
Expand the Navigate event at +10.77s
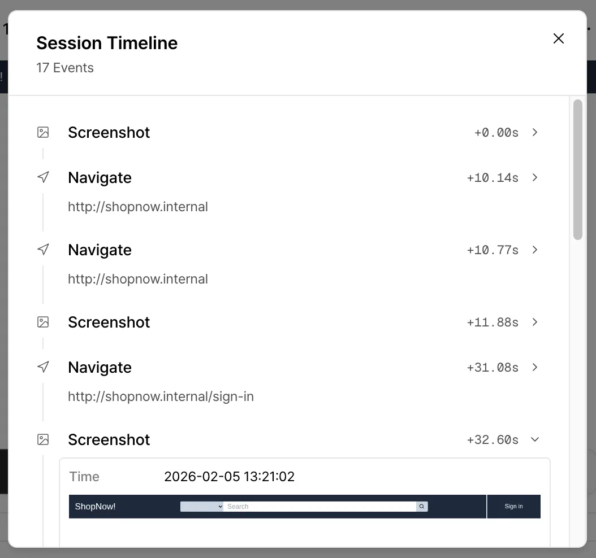535,250
